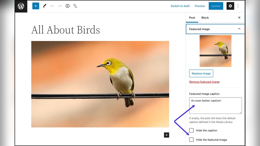Click the Undo arrow
This screenshot has height=146, width=260.
[52, 6]
